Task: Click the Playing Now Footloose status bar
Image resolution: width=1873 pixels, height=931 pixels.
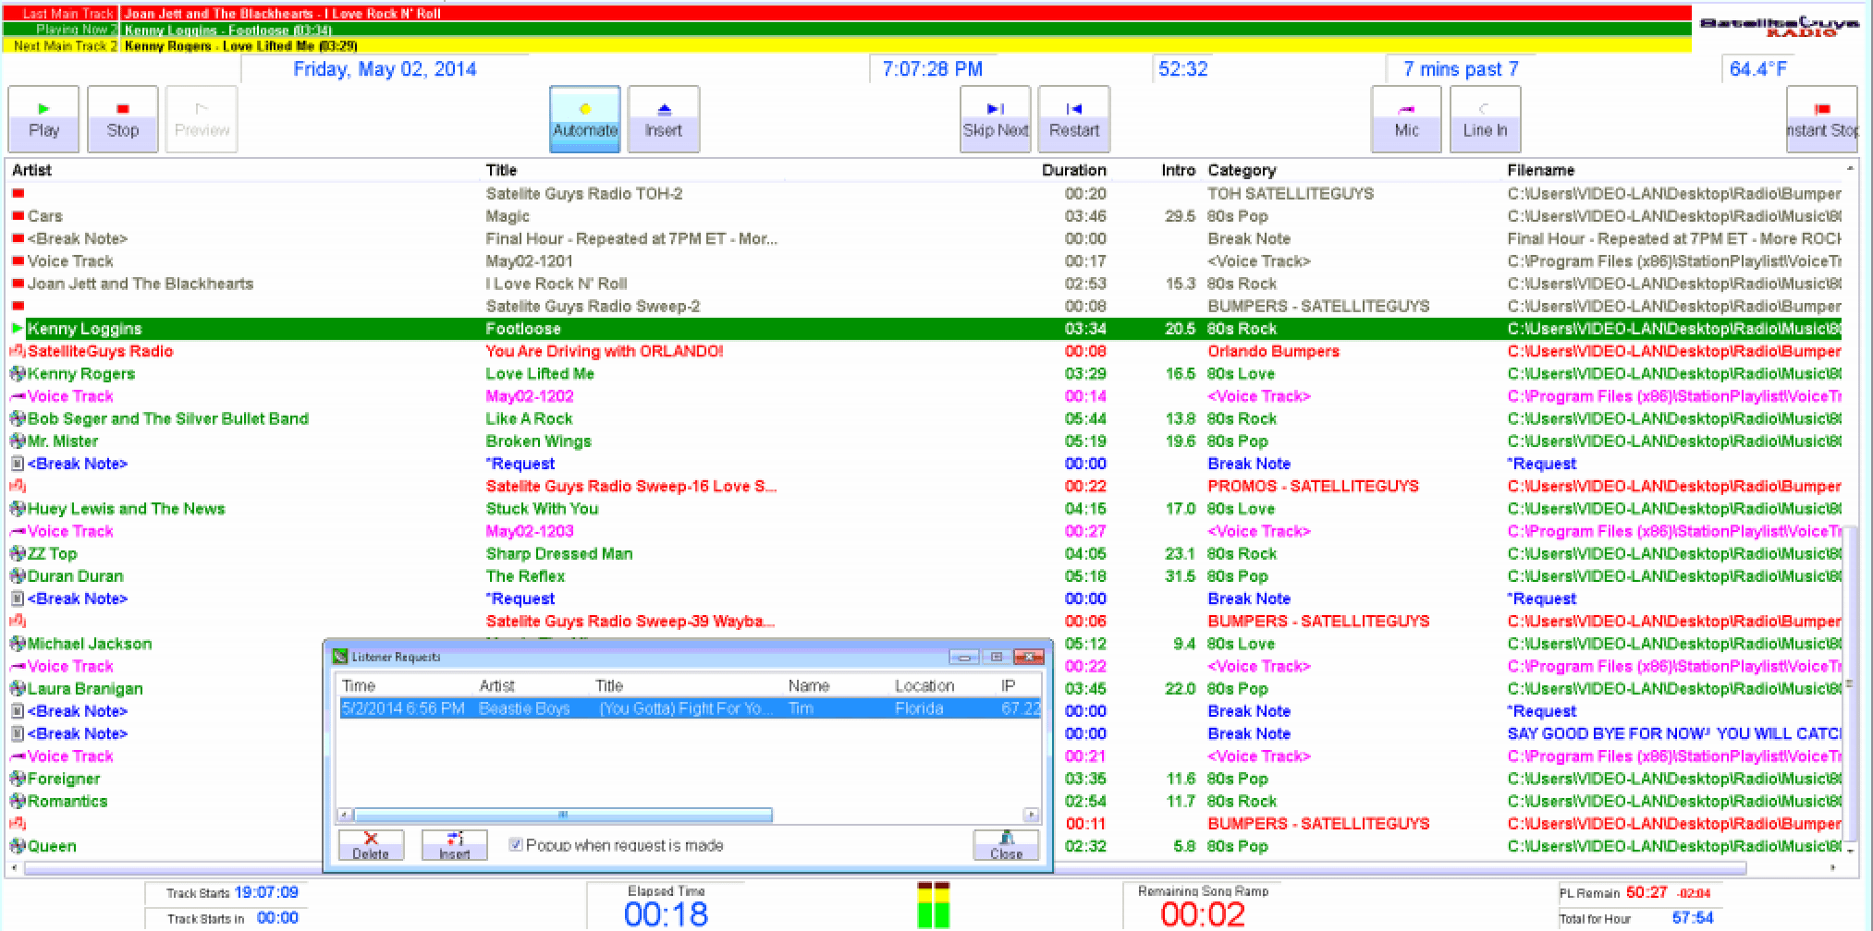Action: (846, 30)
